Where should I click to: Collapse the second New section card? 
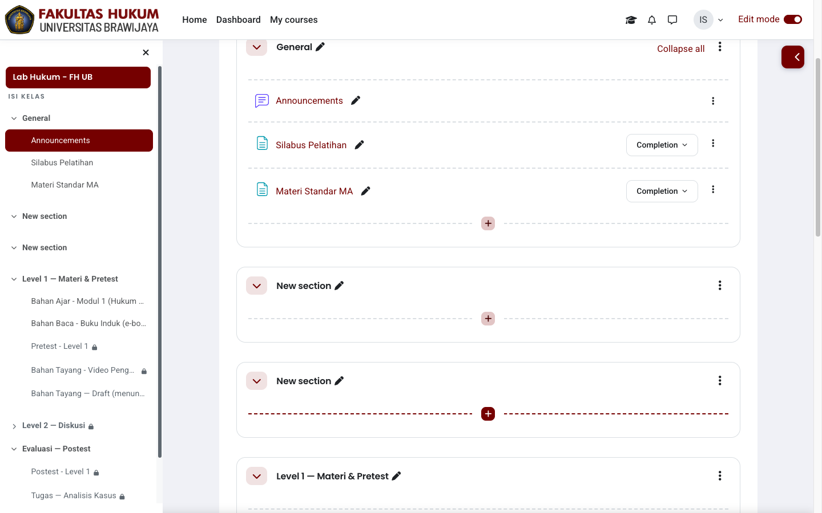coord(257,381)
